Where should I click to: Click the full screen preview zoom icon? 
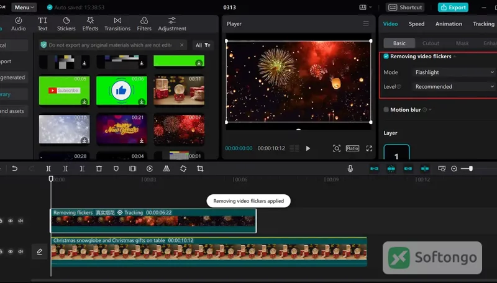337,148
